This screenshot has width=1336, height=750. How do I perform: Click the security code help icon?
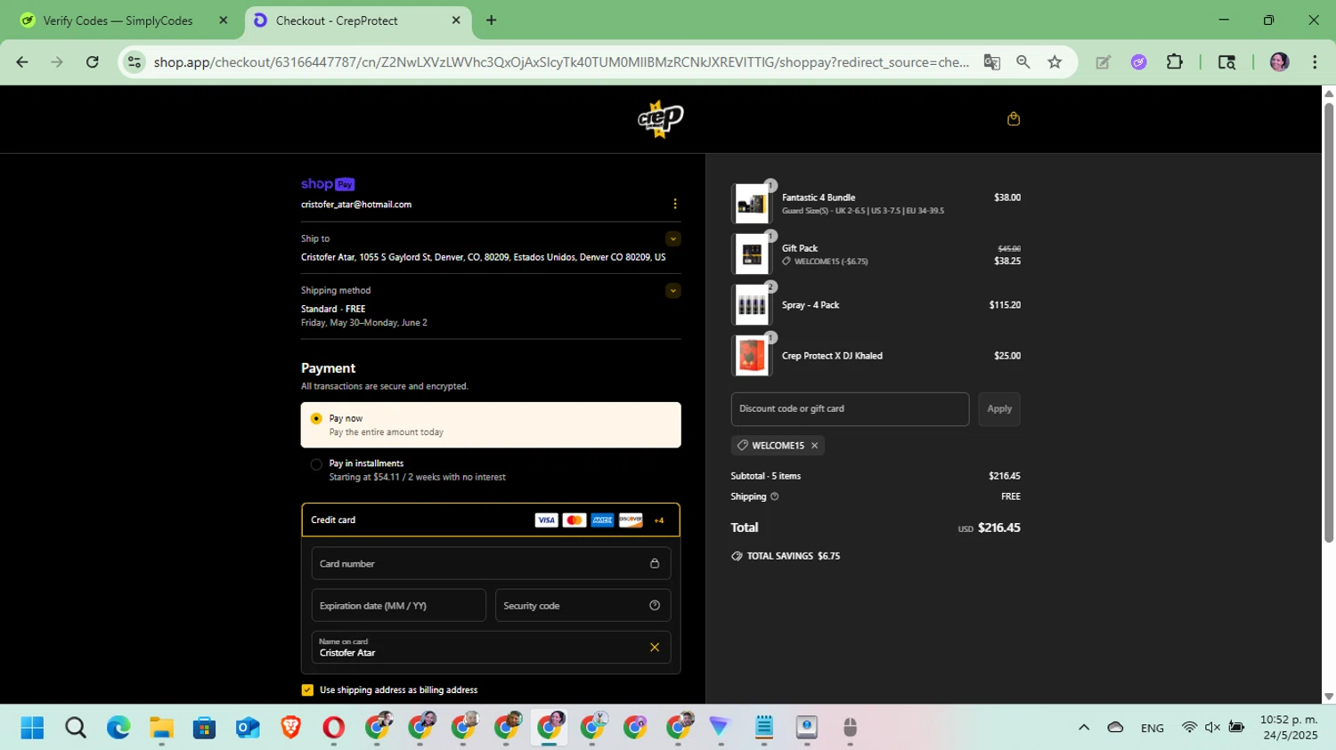[x=654, y=605]
